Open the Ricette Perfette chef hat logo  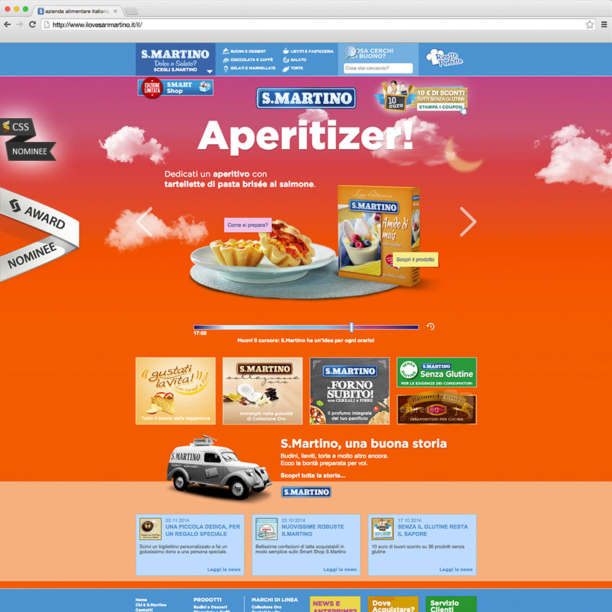pos(445,58)
